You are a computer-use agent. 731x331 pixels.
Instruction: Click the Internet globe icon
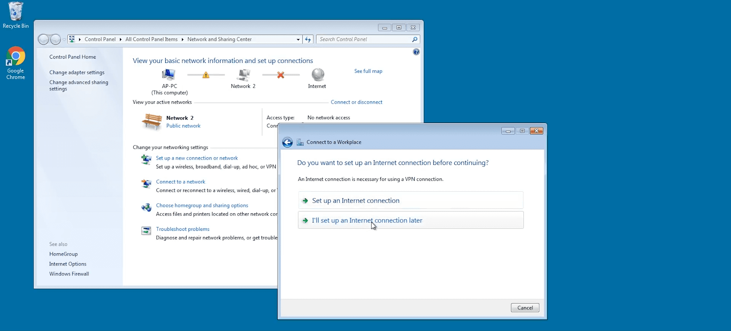pyautogui.click(x=318, y=75)
